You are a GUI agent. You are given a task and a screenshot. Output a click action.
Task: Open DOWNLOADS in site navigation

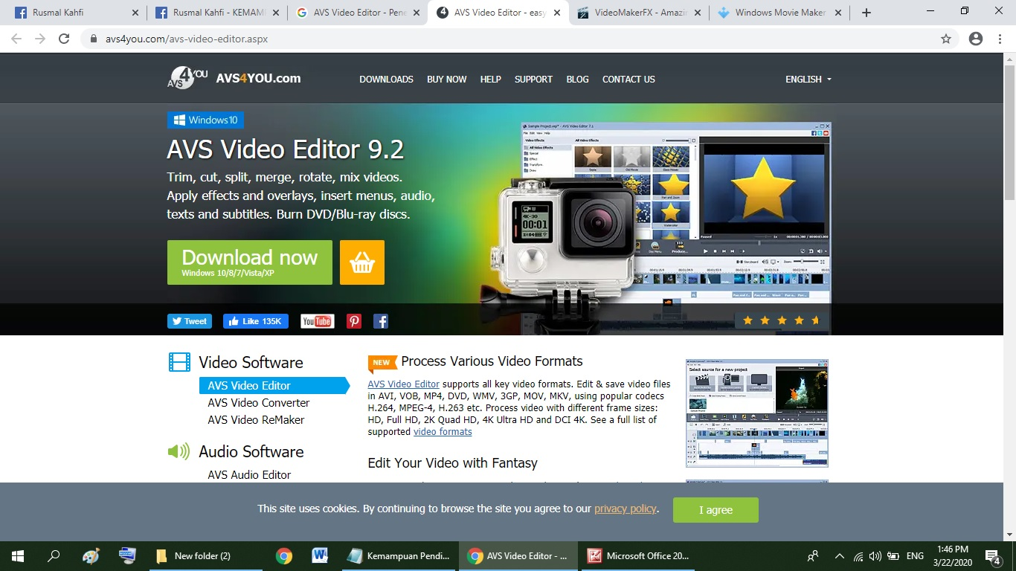386,79
